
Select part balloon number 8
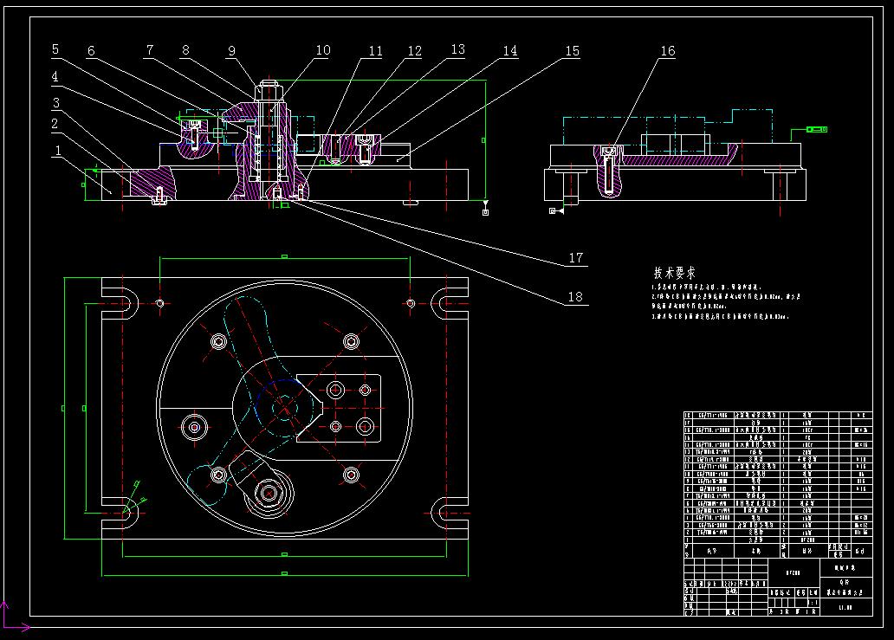(x=185, y=50)
